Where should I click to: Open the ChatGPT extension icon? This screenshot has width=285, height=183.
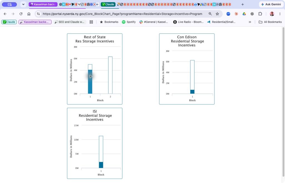[252, 14]
